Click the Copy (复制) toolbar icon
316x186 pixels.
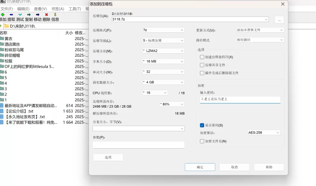click(x=29, y=15)
